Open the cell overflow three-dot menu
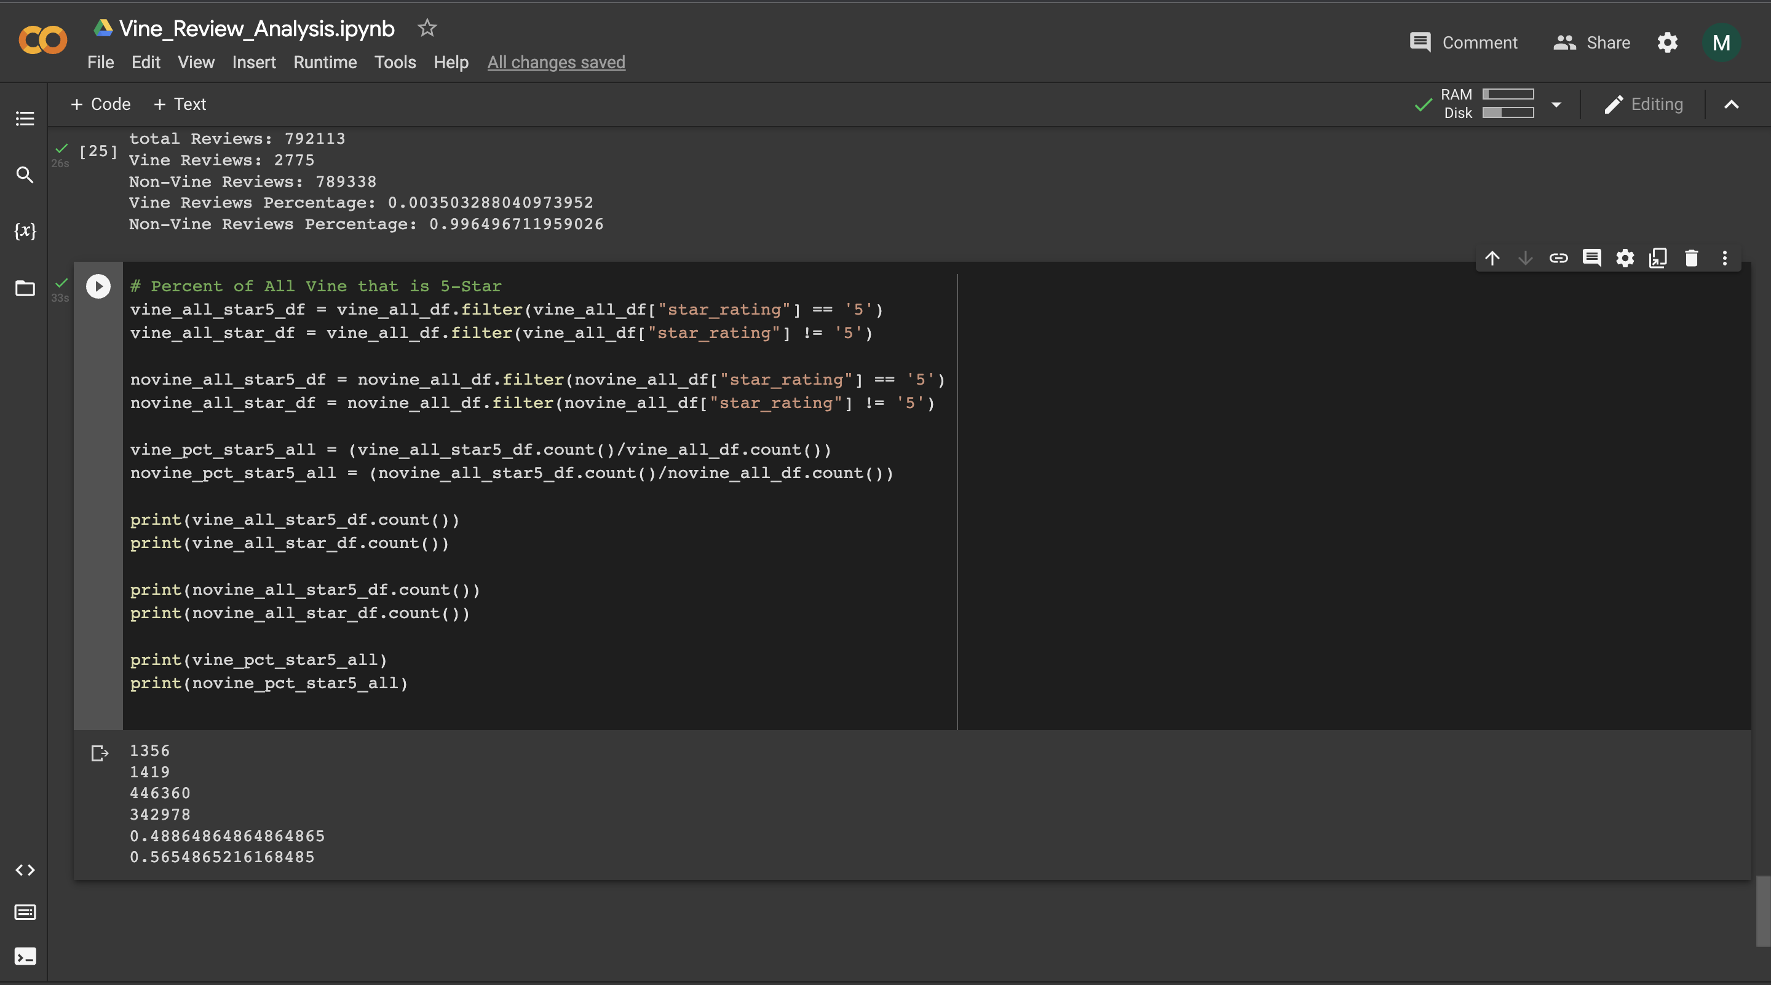 (1725, 258)
